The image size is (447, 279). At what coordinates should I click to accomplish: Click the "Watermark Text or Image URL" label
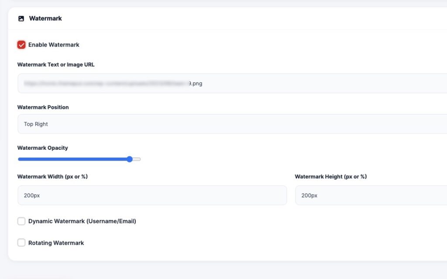[56, 65]
